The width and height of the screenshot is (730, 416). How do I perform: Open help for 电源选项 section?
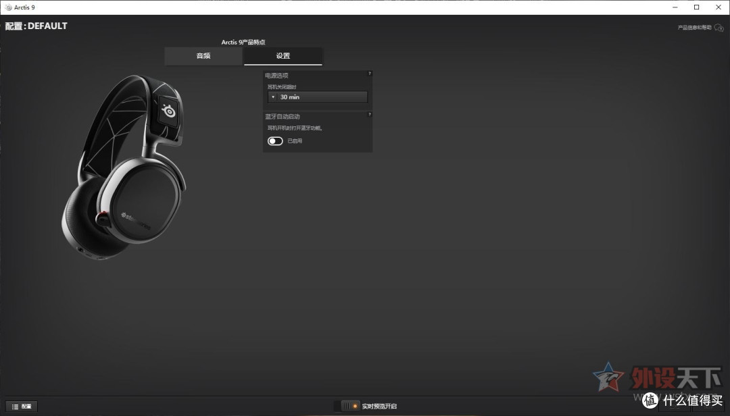click(x=370, y=74)
